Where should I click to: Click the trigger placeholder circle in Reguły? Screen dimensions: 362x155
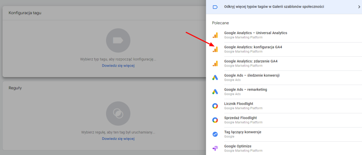(118, 113)
